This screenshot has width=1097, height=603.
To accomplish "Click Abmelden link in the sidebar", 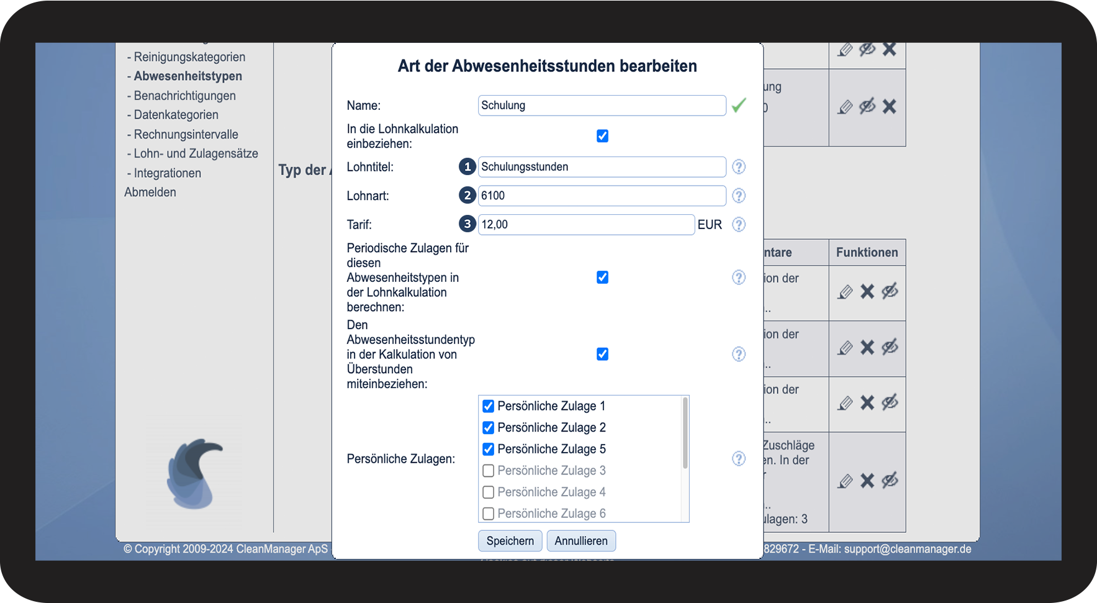I will tap(150, 193).
